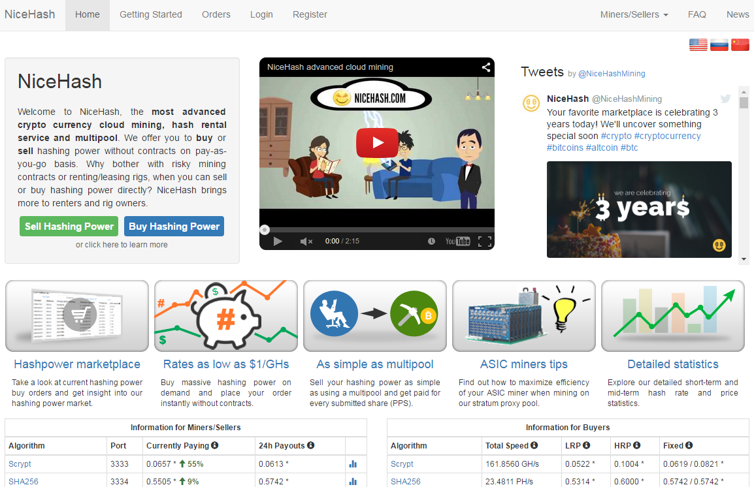Enter fullscreen video mode
The width and height of the screenshot is (754, 487).
pos(485,241)
